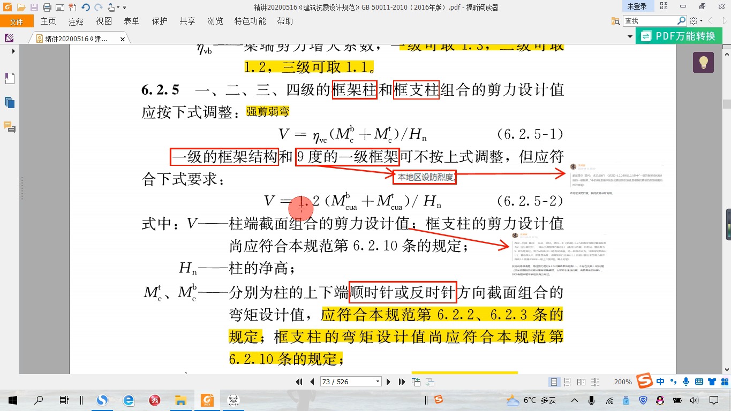Open the Hand tool dropdown arrow
This screenshot has width=731, height=411.
pos(118,6)
